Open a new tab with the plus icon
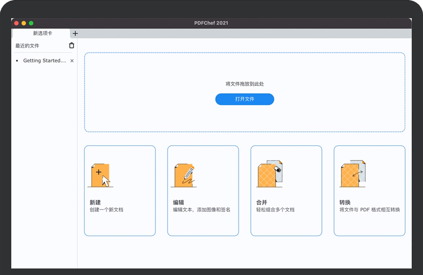This screenshot has height=275, width=423. pos(75,33)
